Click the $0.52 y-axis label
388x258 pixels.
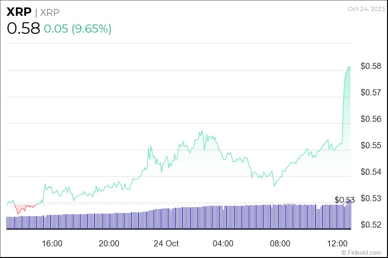pyautogui.click(x=371, y=224)
